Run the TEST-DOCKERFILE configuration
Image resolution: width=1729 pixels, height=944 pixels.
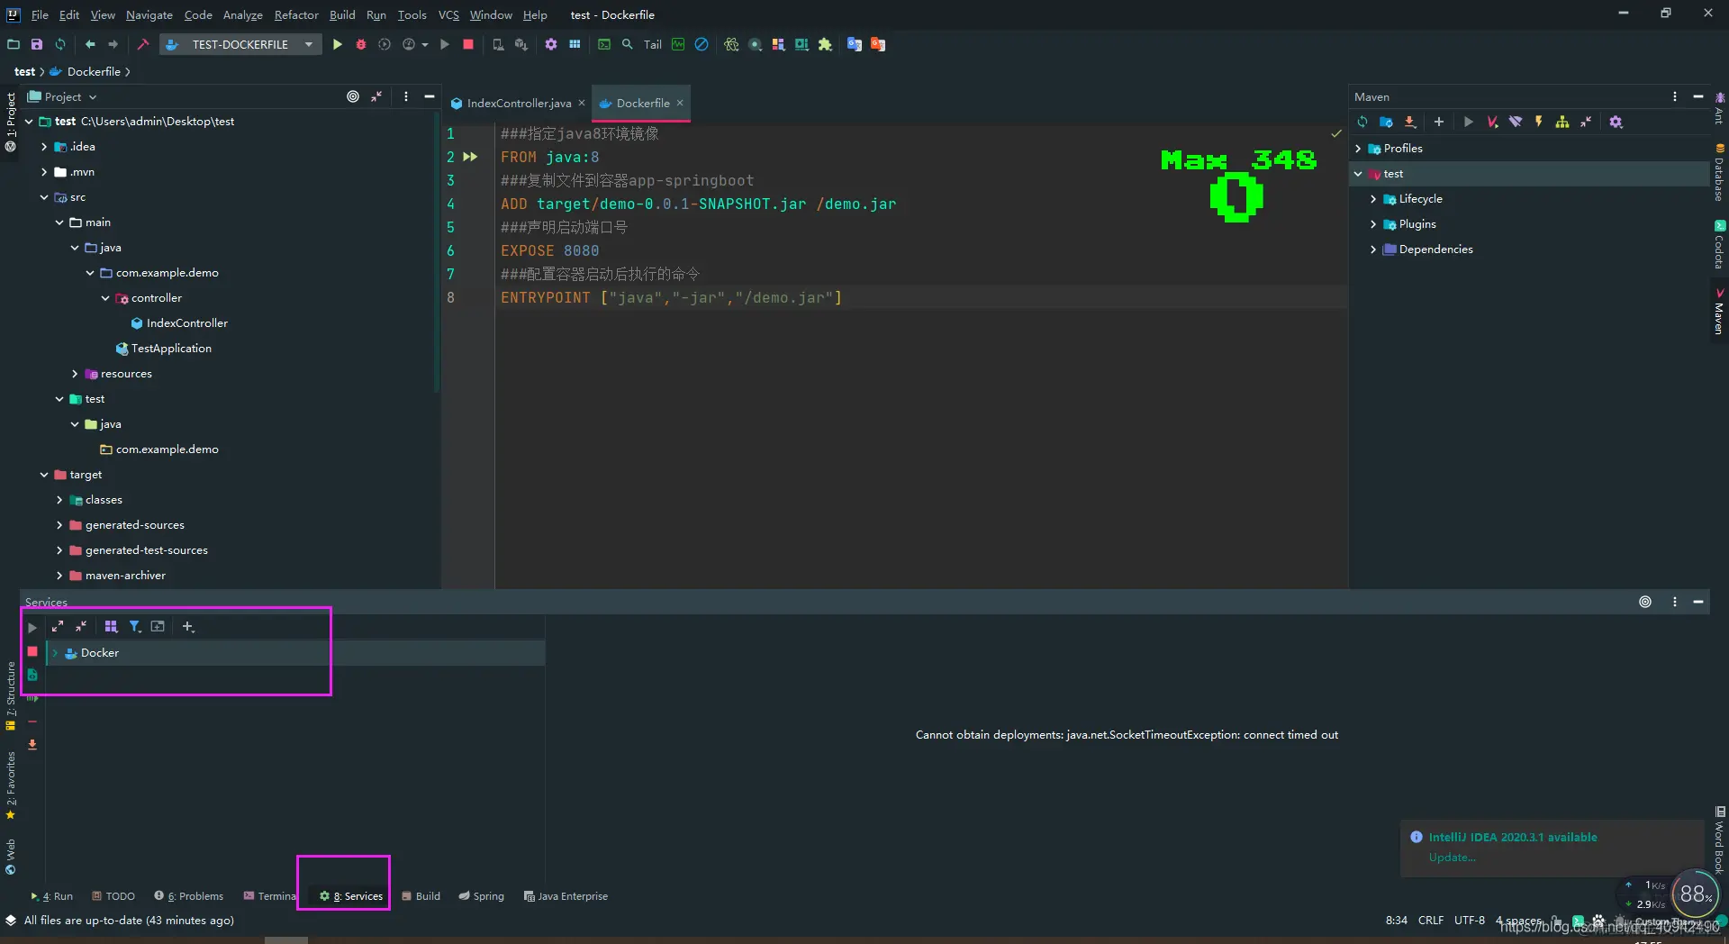click(x=338, y=44)
